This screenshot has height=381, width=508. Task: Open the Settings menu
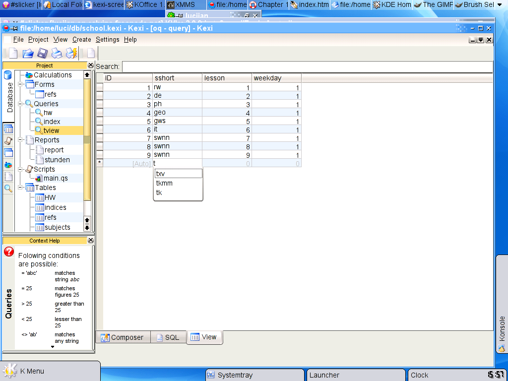107,40
